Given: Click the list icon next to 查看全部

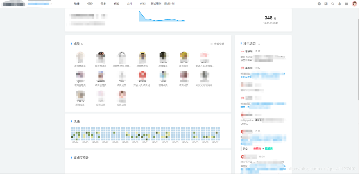Looking at the screenshot, I should coord(211,44).
